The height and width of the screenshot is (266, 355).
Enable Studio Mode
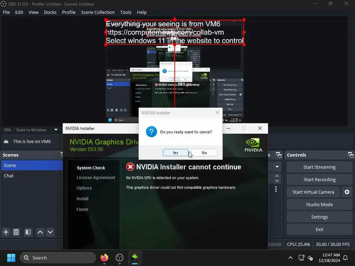click(x=319, y=204)
